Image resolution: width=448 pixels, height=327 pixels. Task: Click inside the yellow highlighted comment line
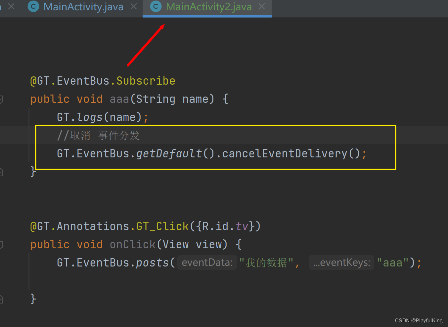[99, 135]
